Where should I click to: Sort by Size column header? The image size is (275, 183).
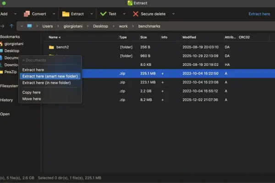143,38
